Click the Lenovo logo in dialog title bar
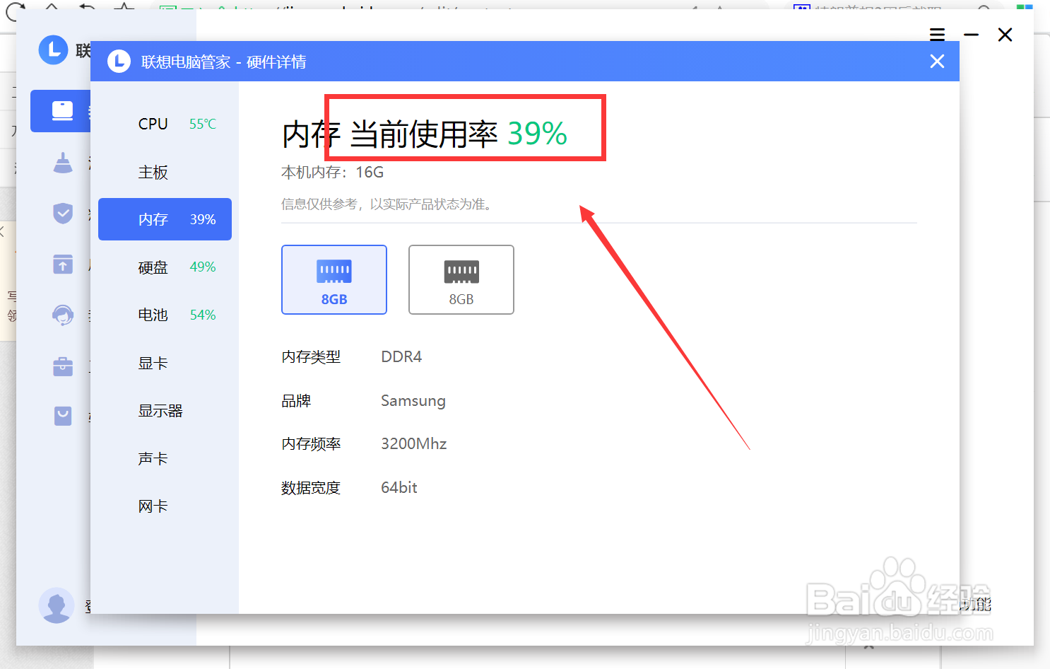Viewport: 1050px width, 669px height. [119, 62]
